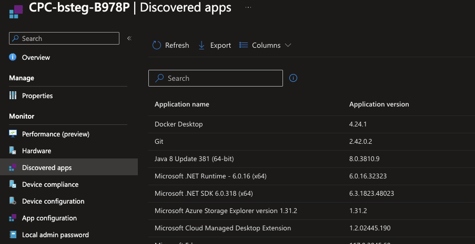Click the info icon beside search box

click(293, 78)
